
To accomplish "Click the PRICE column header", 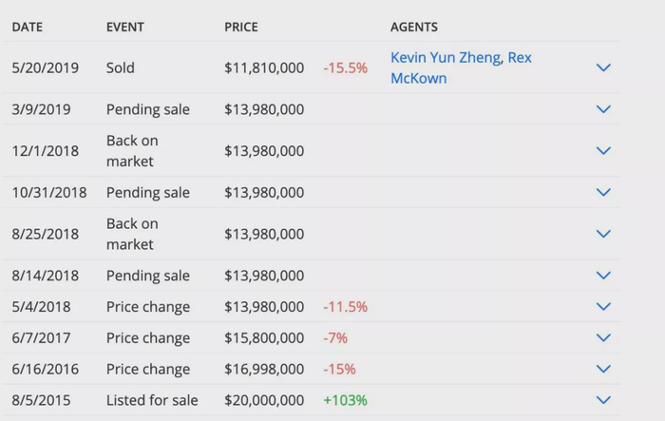I will coord(240,28).
